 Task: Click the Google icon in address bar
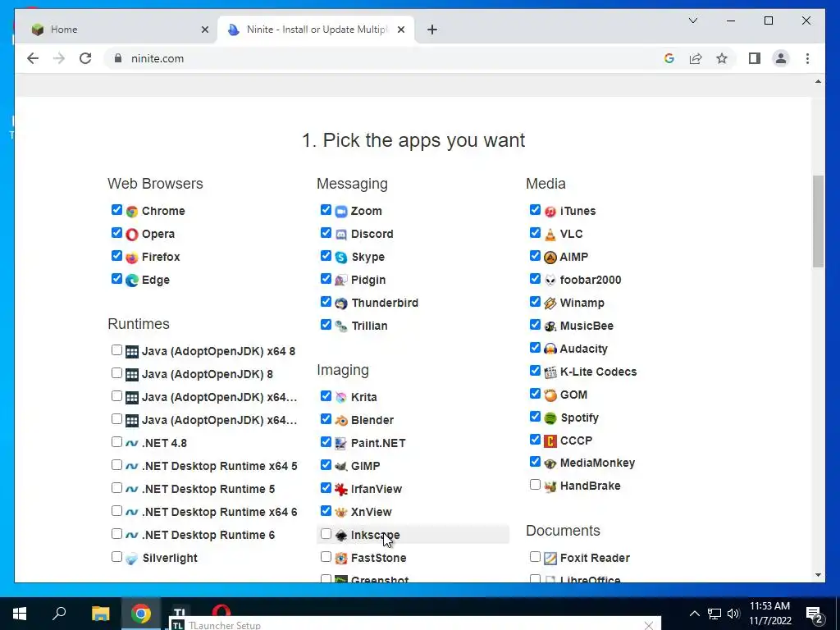pyautogui.click(x=669, y=58)
